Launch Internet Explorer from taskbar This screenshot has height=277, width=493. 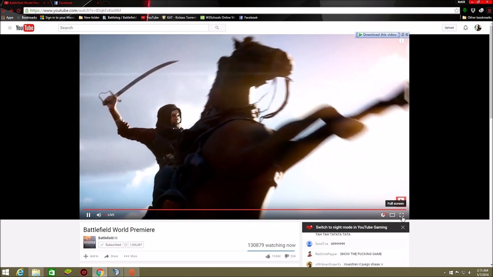click(x=20, y=272)
